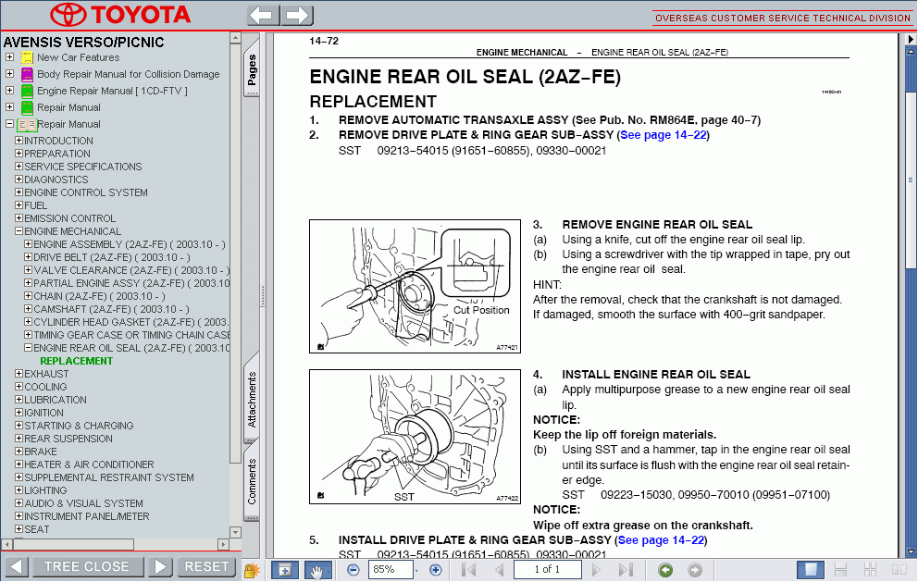Expand CHAIN (2AZ-FE) node
The width and height of the screenshot is (918, 582).
[x=28, y=296]
